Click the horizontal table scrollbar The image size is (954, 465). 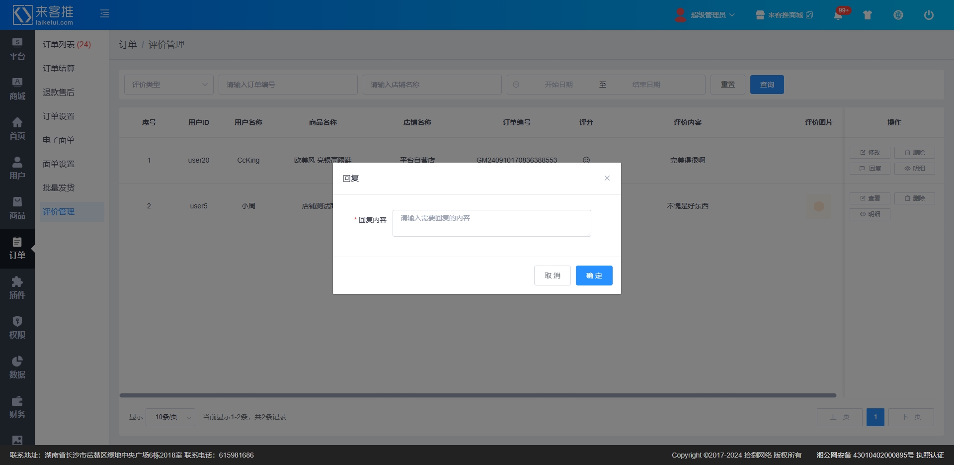(x=477, y=395)
